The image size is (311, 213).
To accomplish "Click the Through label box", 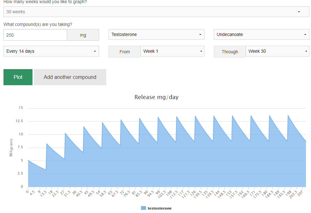I will click(x=230, y=52).
